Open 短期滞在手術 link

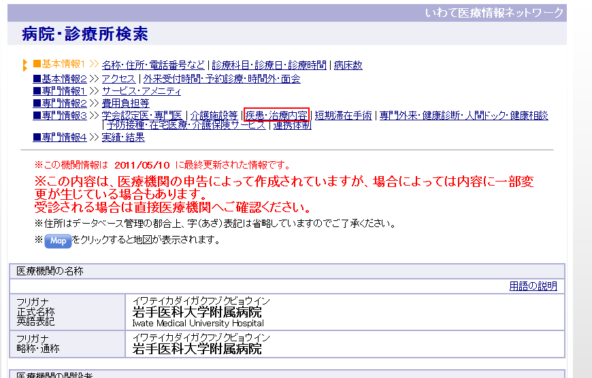[343, 115]
